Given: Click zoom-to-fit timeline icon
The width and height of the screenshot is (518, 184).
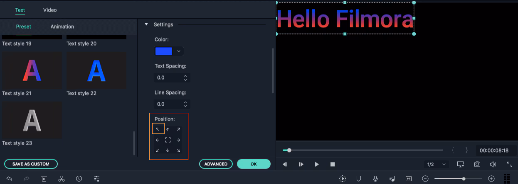Looking at the screenshot, I should point(409,179).
